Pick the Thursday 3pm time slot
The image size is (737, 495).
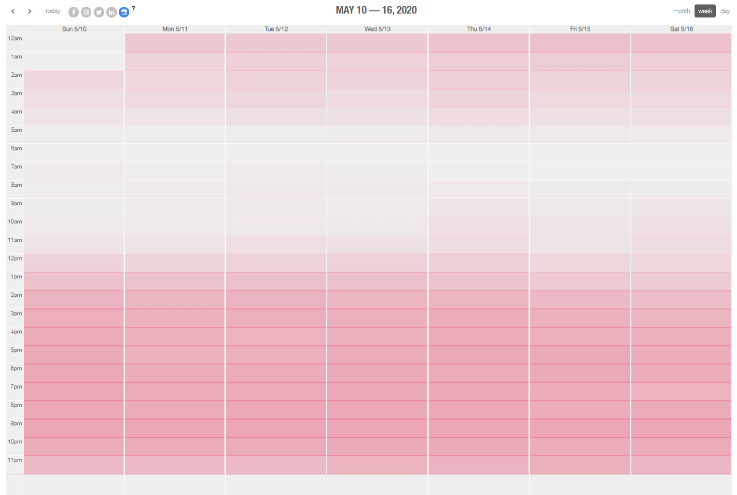(x=478, y=317)
